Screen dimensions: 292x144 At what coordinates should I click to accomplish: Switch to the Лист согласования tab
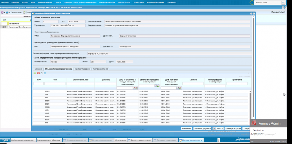83,69
